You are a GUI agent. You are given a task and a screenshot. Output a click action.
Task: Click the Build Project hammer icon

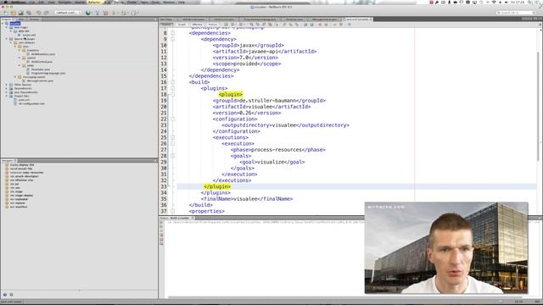[98, 13]
